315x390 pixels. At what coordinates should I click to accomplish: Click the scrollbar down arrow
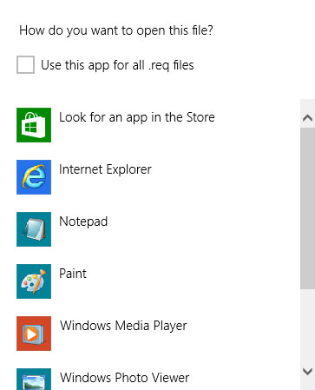click(x=307, y=371)
